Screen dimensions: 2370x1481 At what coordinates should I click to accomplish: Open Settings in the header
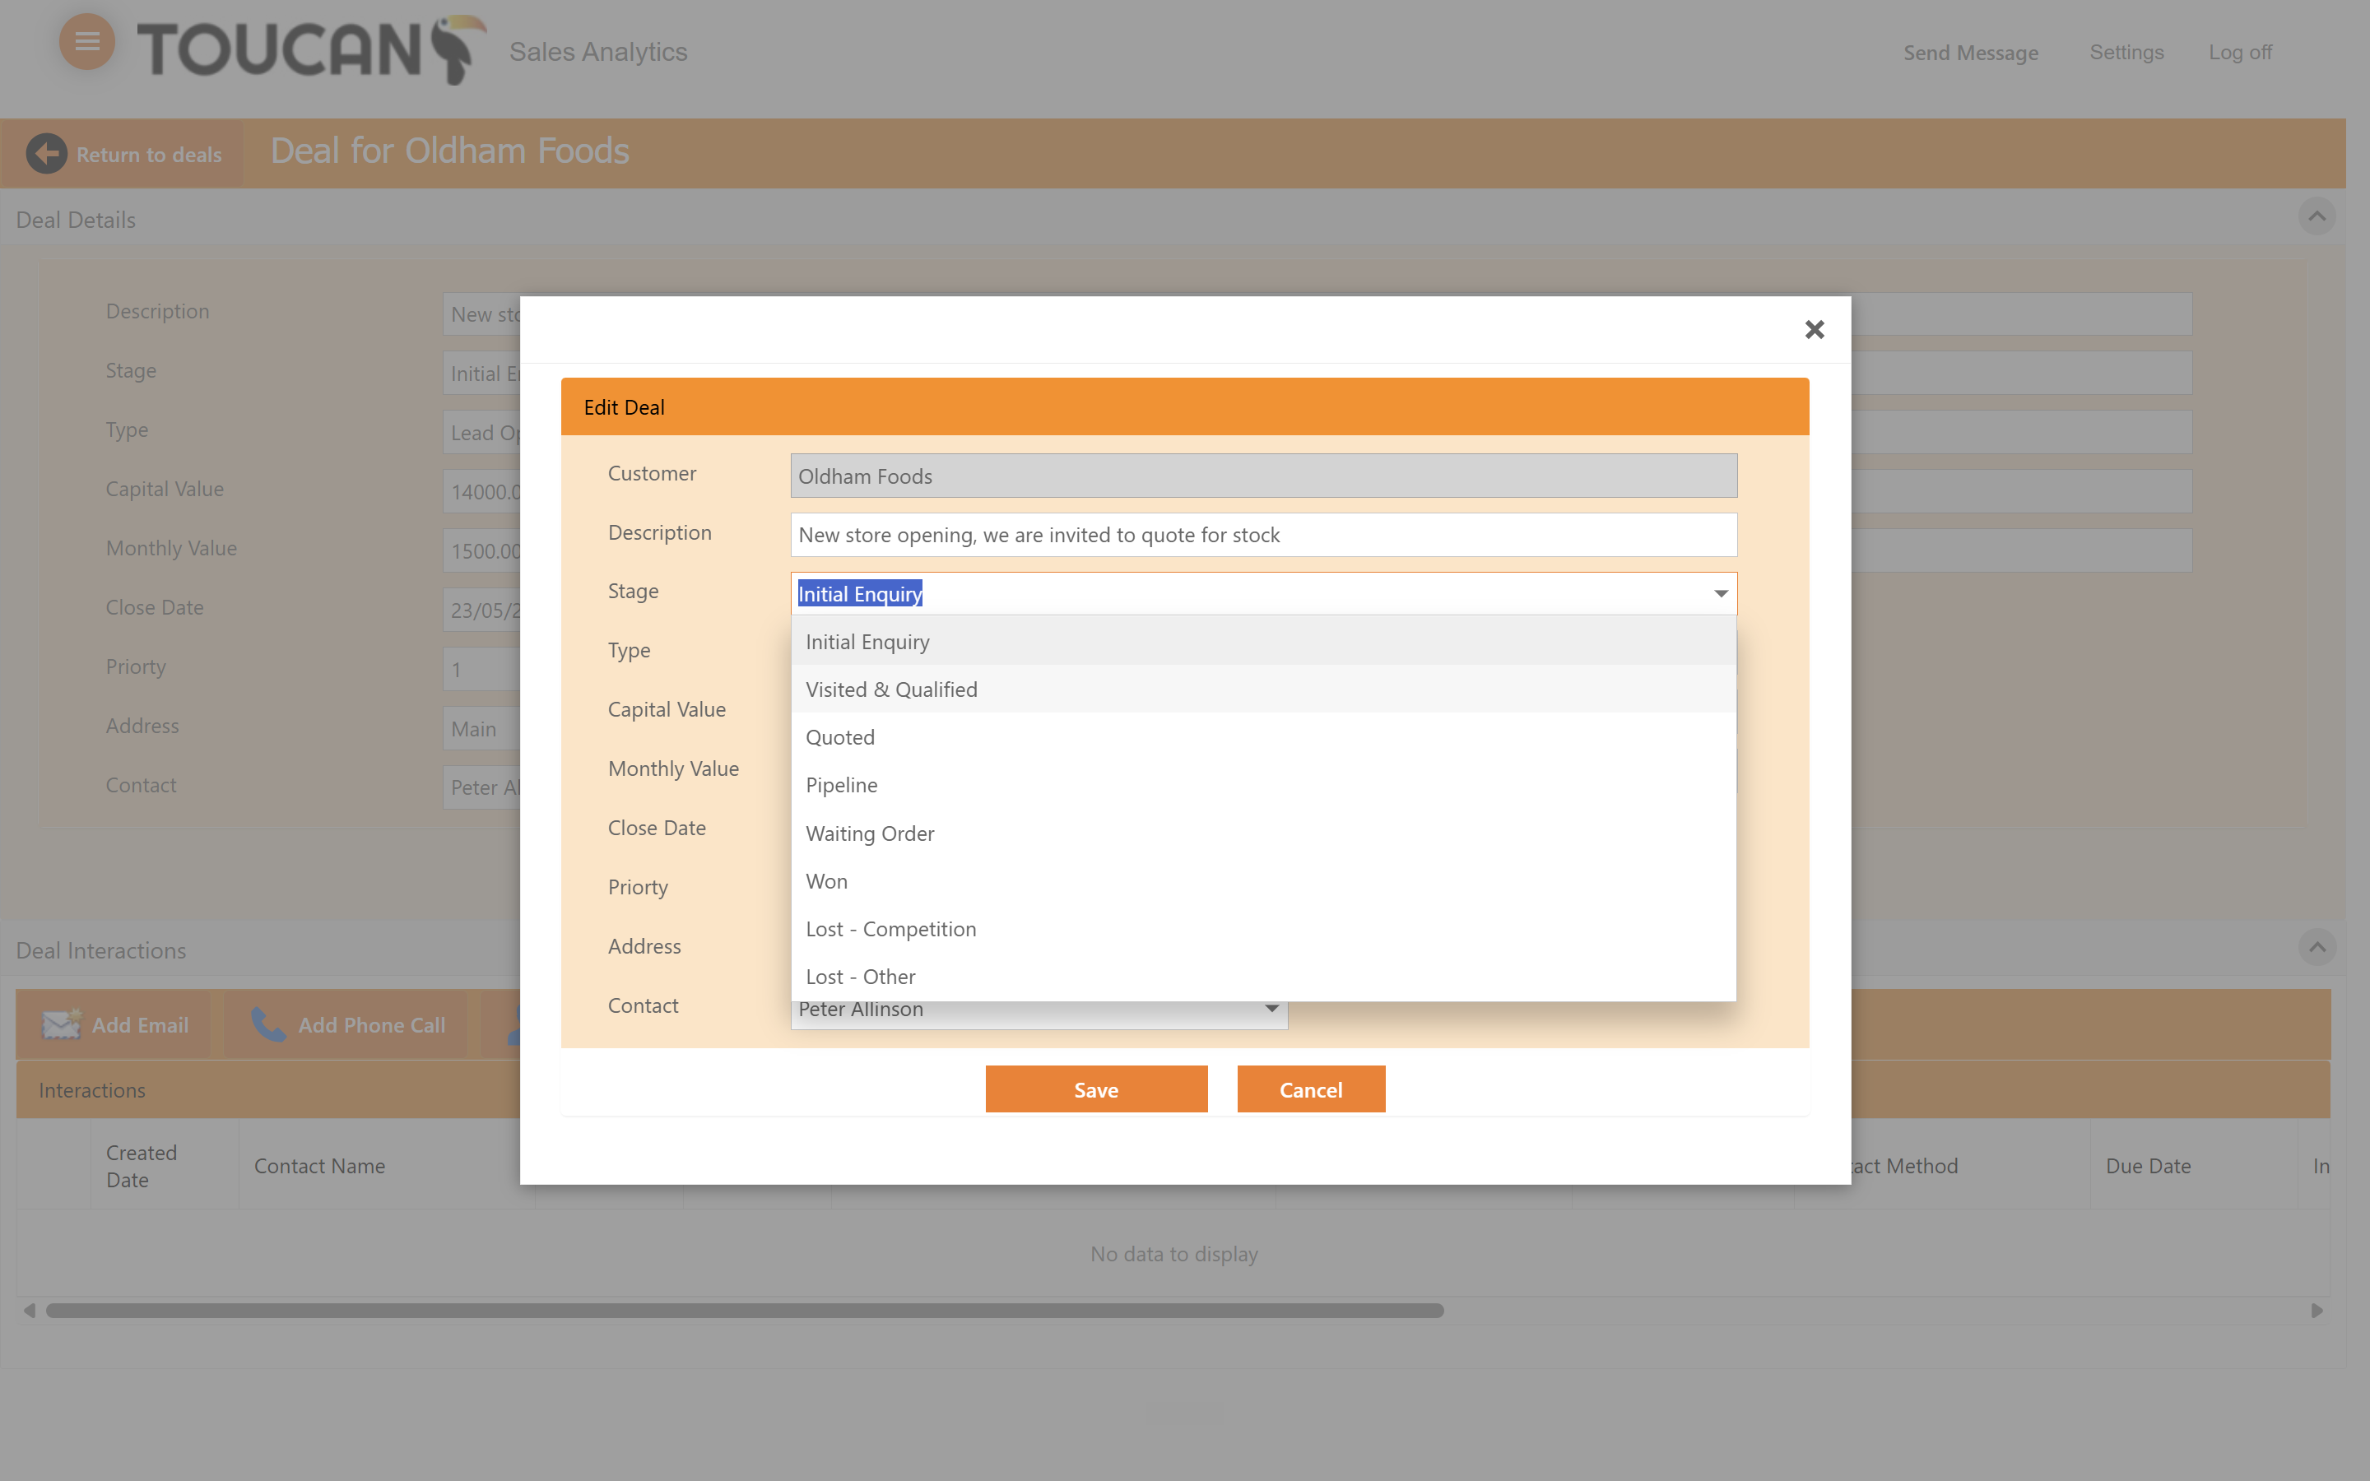coord(2126,52)
